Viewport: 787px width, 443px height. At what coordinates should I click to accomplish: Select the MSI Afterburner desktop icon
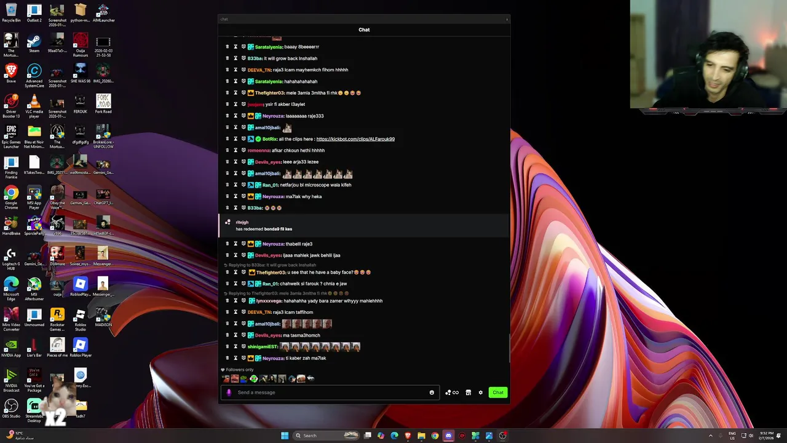(x=34, y=289)
